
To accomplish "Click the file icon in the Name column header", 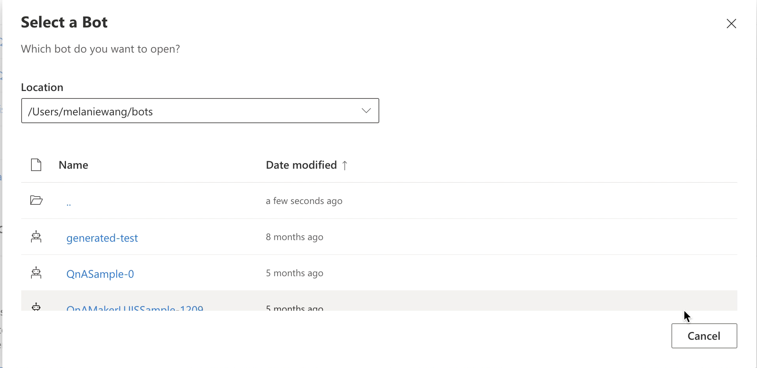I will (36, 165).
